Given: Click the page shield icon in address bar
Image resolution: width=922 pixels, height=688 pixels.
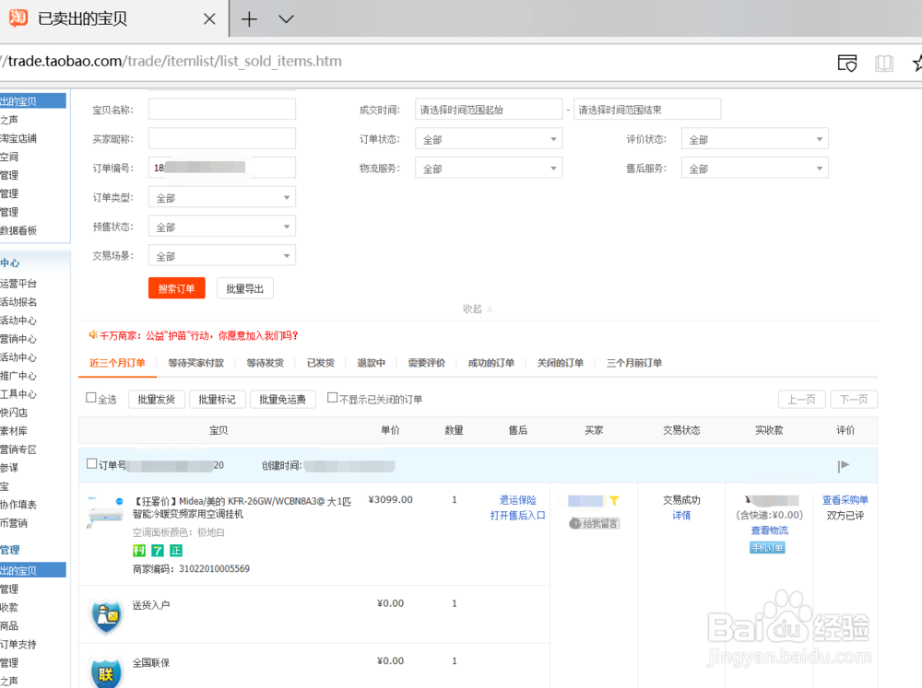Looking at the screenshot, I should click(847, 63).
